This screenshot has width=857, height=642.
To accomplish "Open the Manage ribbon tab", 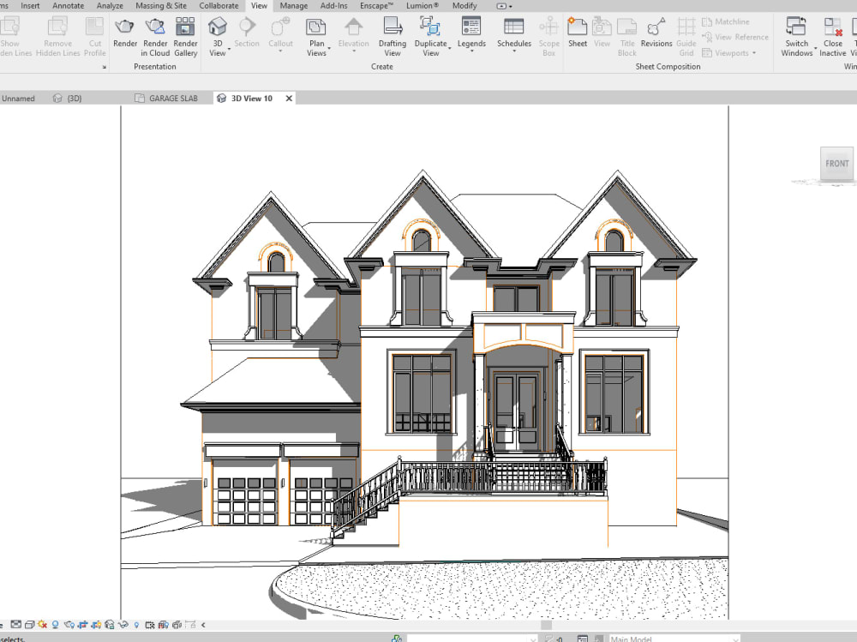I will (x=293, y=5).
